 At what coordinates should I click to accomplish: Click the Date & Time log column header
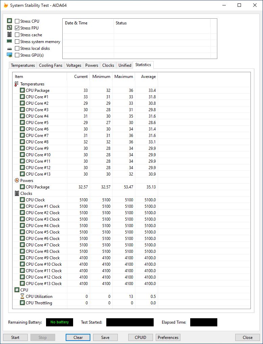88,23
